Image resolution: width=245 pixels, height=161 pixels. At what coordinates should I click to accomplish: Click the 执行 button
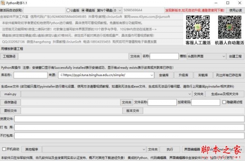pyautogui.click(x=170, y=149)
